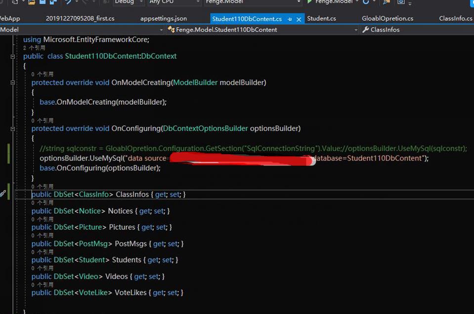
Task: Click the OnModelCreating method name
Action: [141, 82]
